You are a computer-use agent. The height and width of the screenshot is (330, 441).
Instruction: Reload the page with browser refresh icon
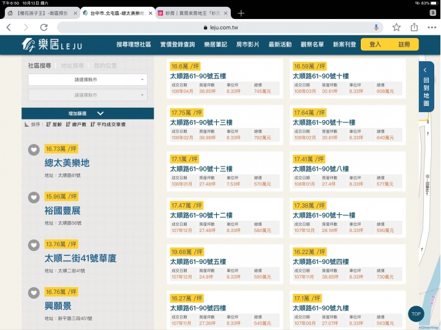coord(44,28)
